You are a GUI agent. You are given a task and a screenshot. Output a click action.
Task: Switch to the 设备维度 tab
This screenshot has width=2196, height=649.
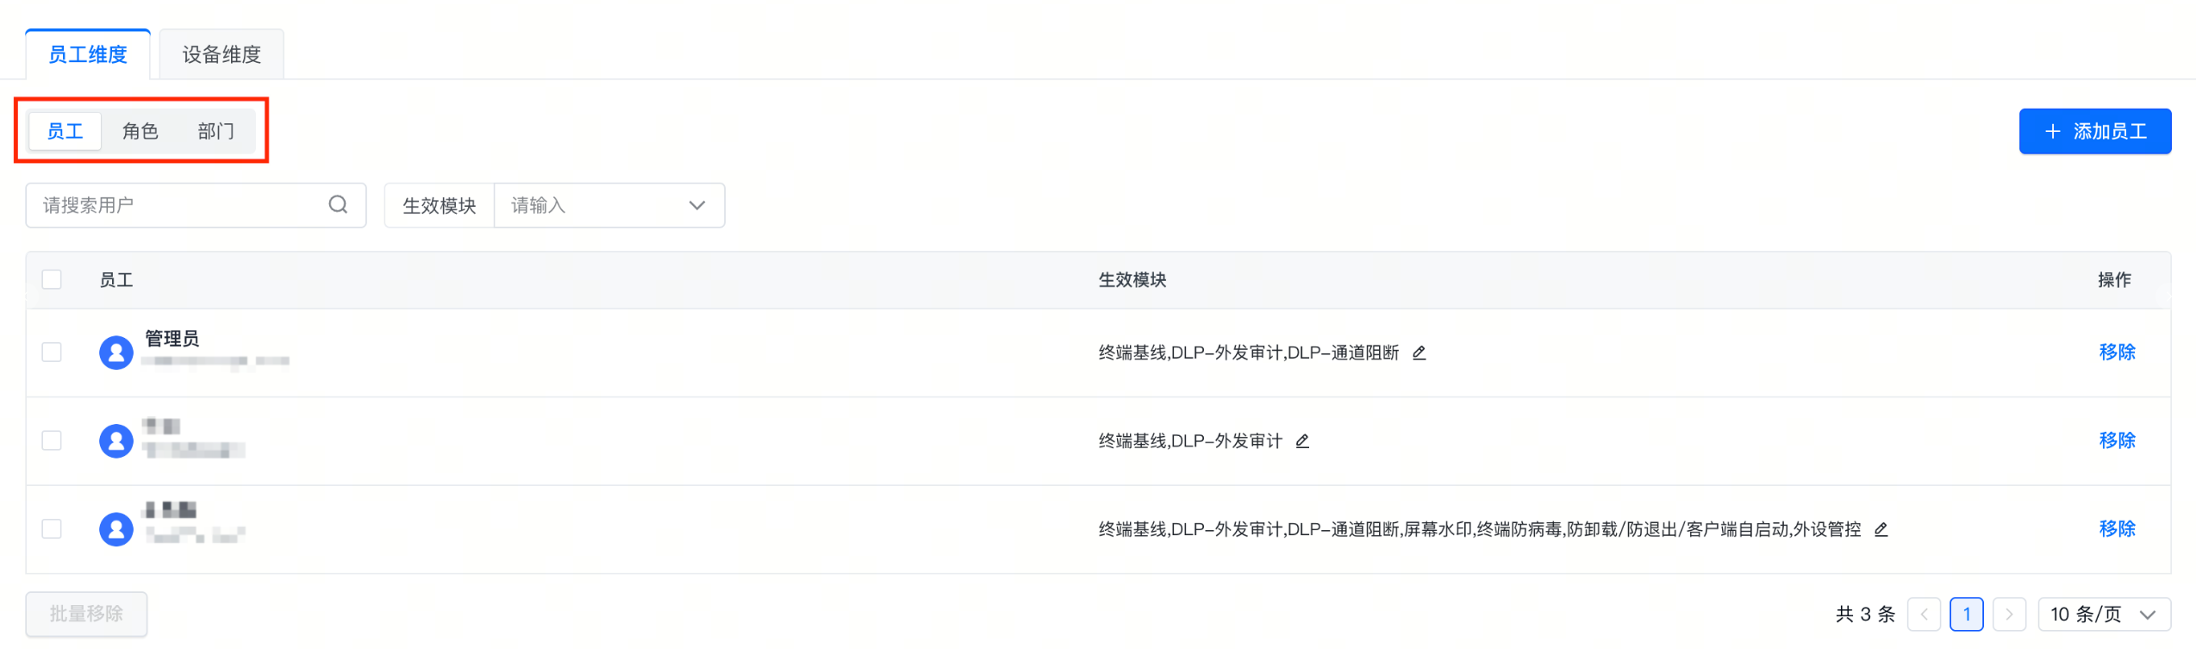tap(221, 54)
